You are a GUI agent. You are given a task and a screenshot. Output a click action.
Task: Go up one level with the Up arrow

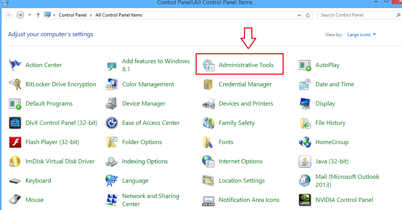38,15
